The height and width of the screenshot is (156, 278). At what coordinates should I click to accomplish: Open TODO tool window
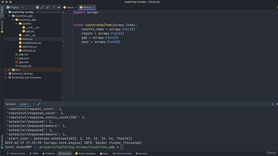[x=34, y=153]
